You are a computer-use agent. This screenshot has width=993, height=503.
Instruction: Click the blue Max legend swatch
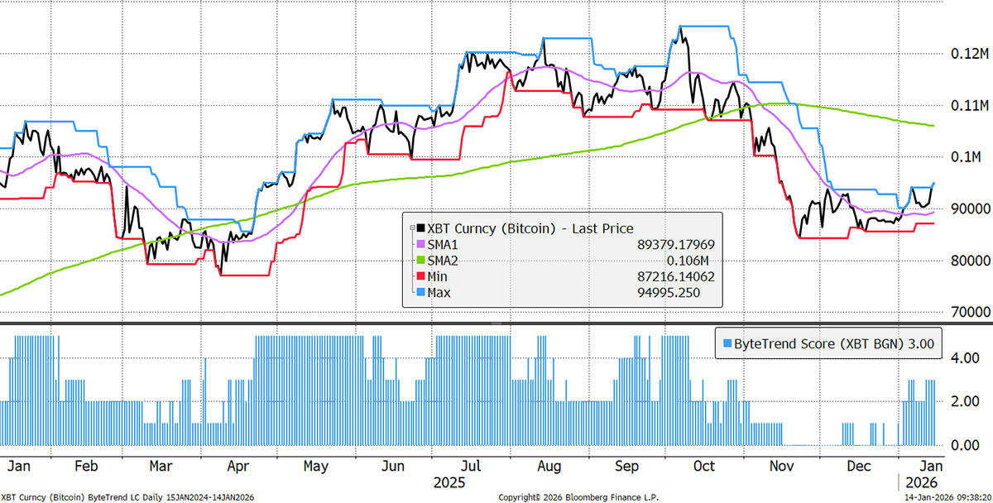pos(421,292)
